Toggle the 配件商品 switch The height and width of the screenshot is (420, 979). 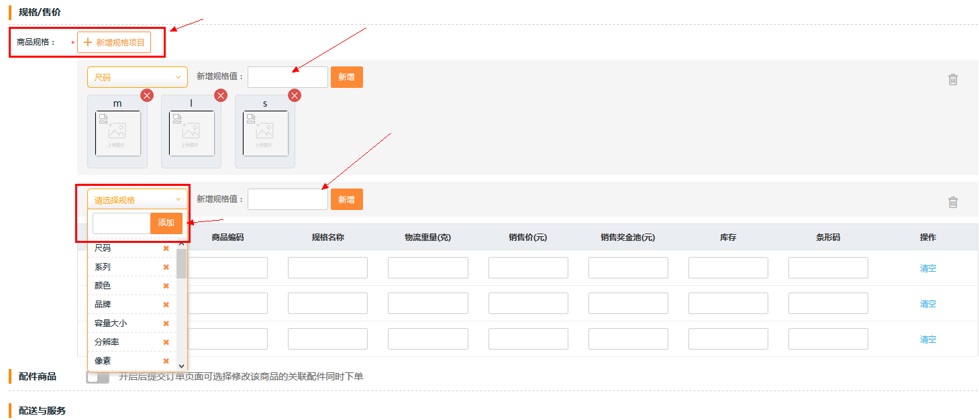pyautogui.click(x=98, y=377)
